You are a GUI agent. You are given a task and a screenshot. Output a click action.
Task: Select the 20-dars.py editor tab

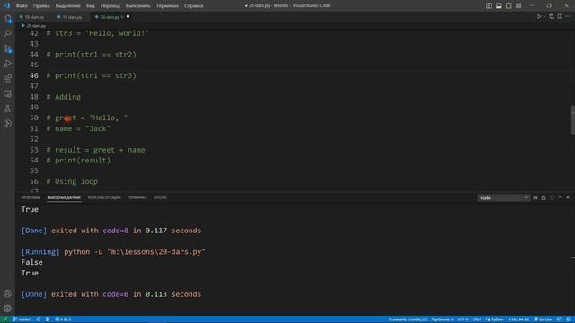[x=110, y=17]
